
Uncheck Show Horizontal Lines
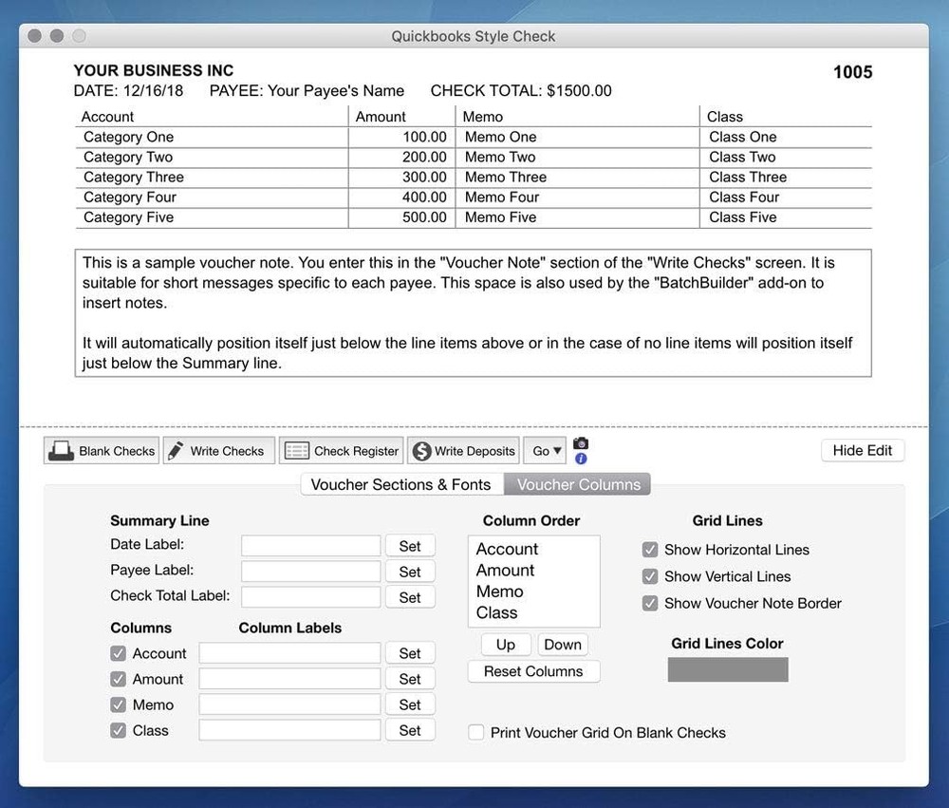click(x=650, y=550)
